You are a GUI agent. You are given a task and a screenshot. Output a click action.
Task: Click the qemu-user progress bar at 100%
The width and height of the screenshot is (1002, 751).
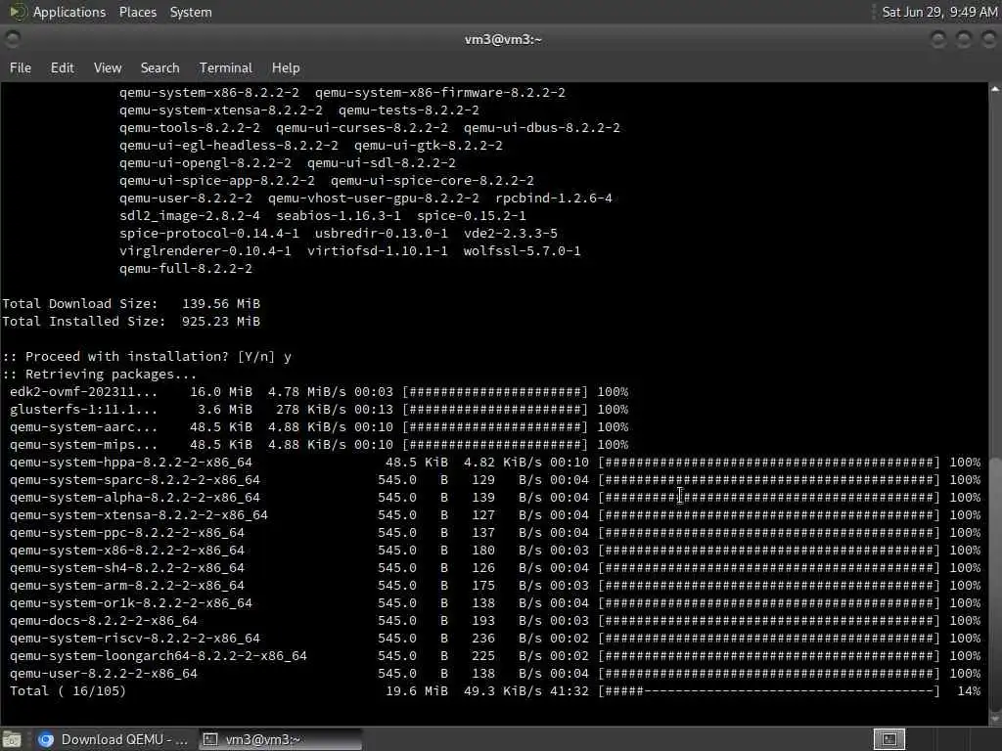(x=769, y=673)
